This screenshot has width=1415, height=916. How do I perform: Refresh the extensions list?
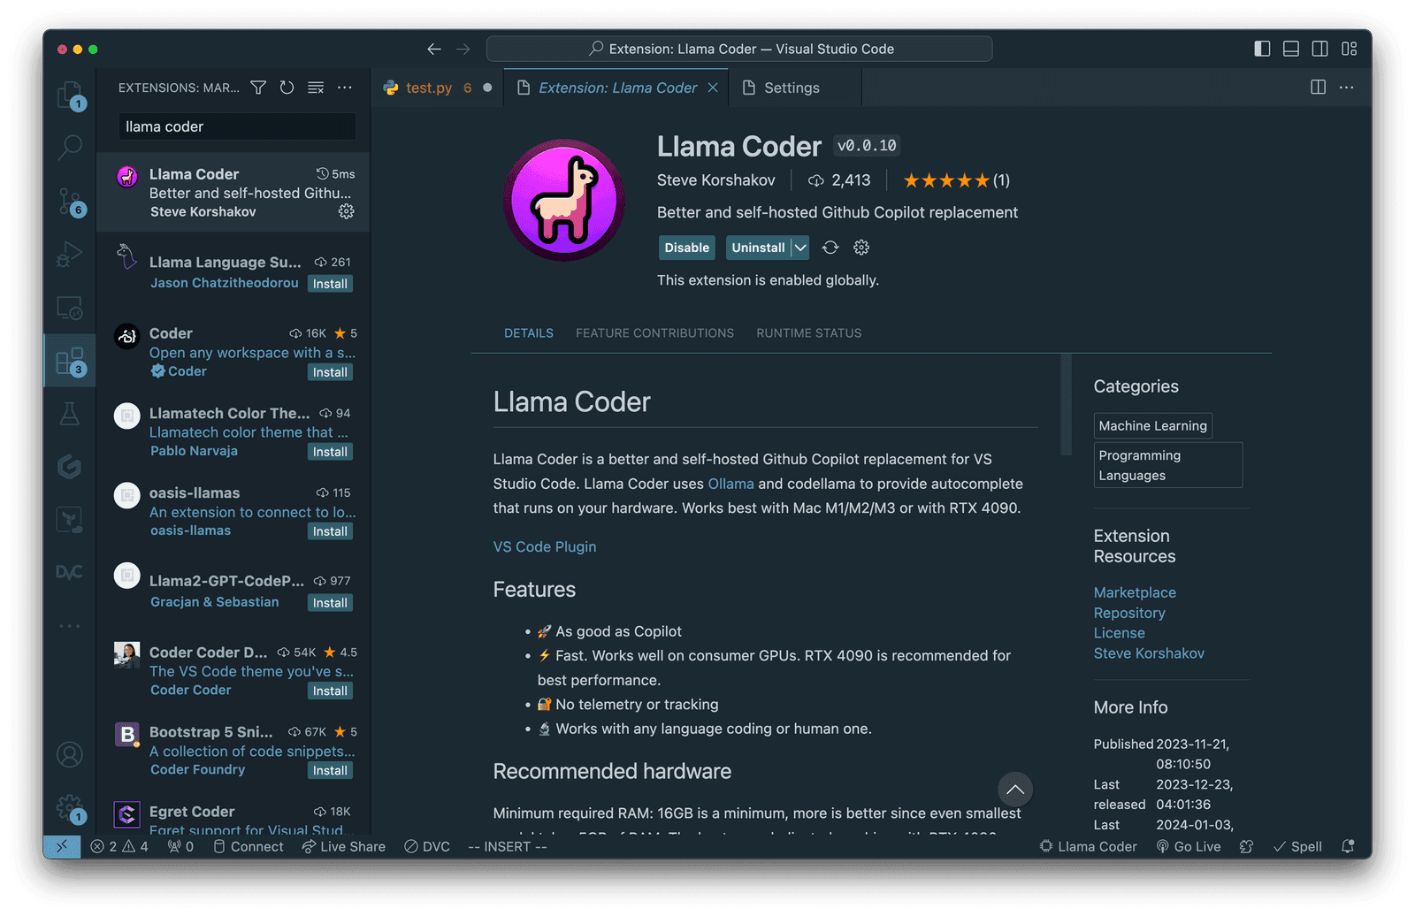pos(287,88)
